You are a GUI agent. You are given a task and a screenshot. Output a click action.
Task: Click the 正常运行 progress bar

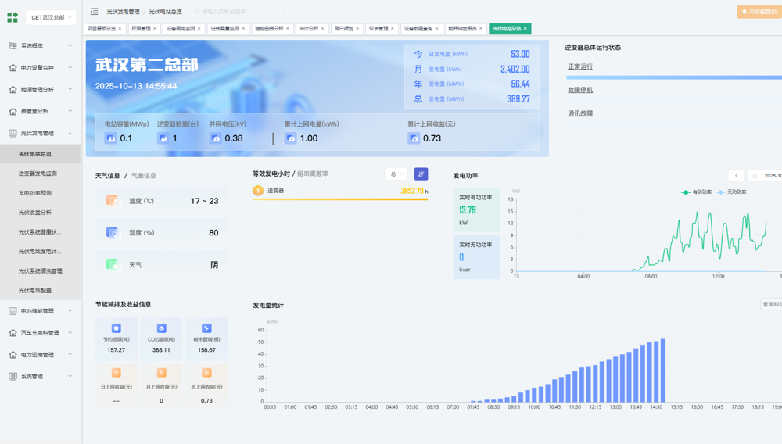(674, 77)
